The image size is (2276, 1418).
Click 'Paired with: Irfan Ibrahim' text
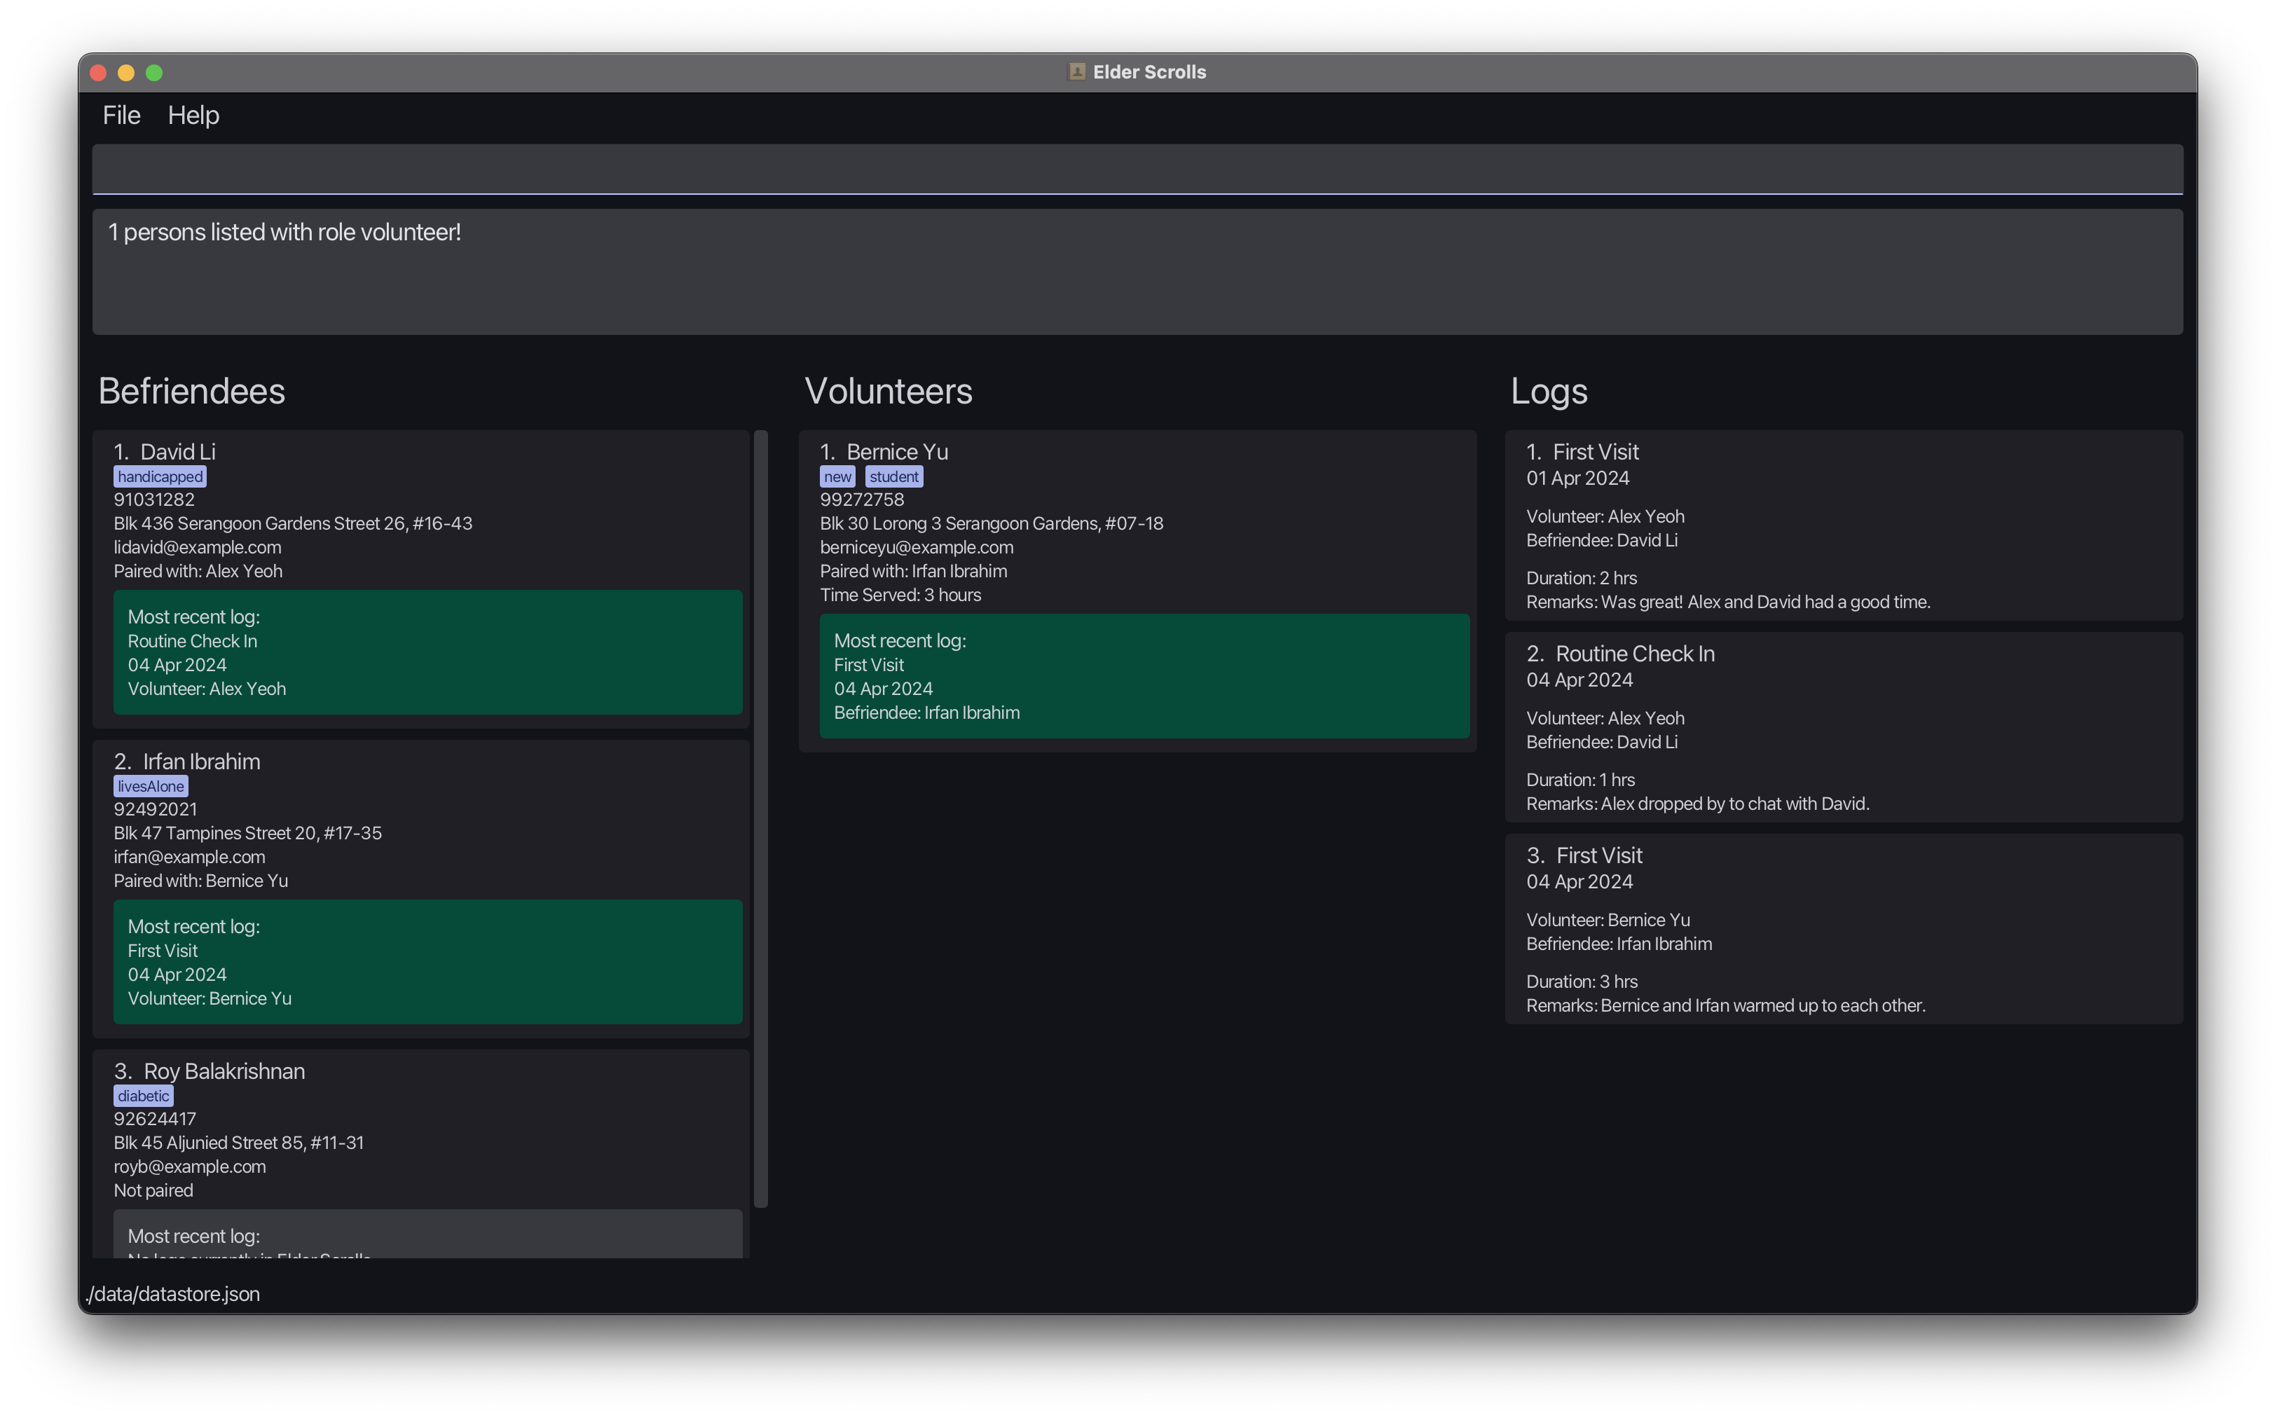(x=913, y=571)
